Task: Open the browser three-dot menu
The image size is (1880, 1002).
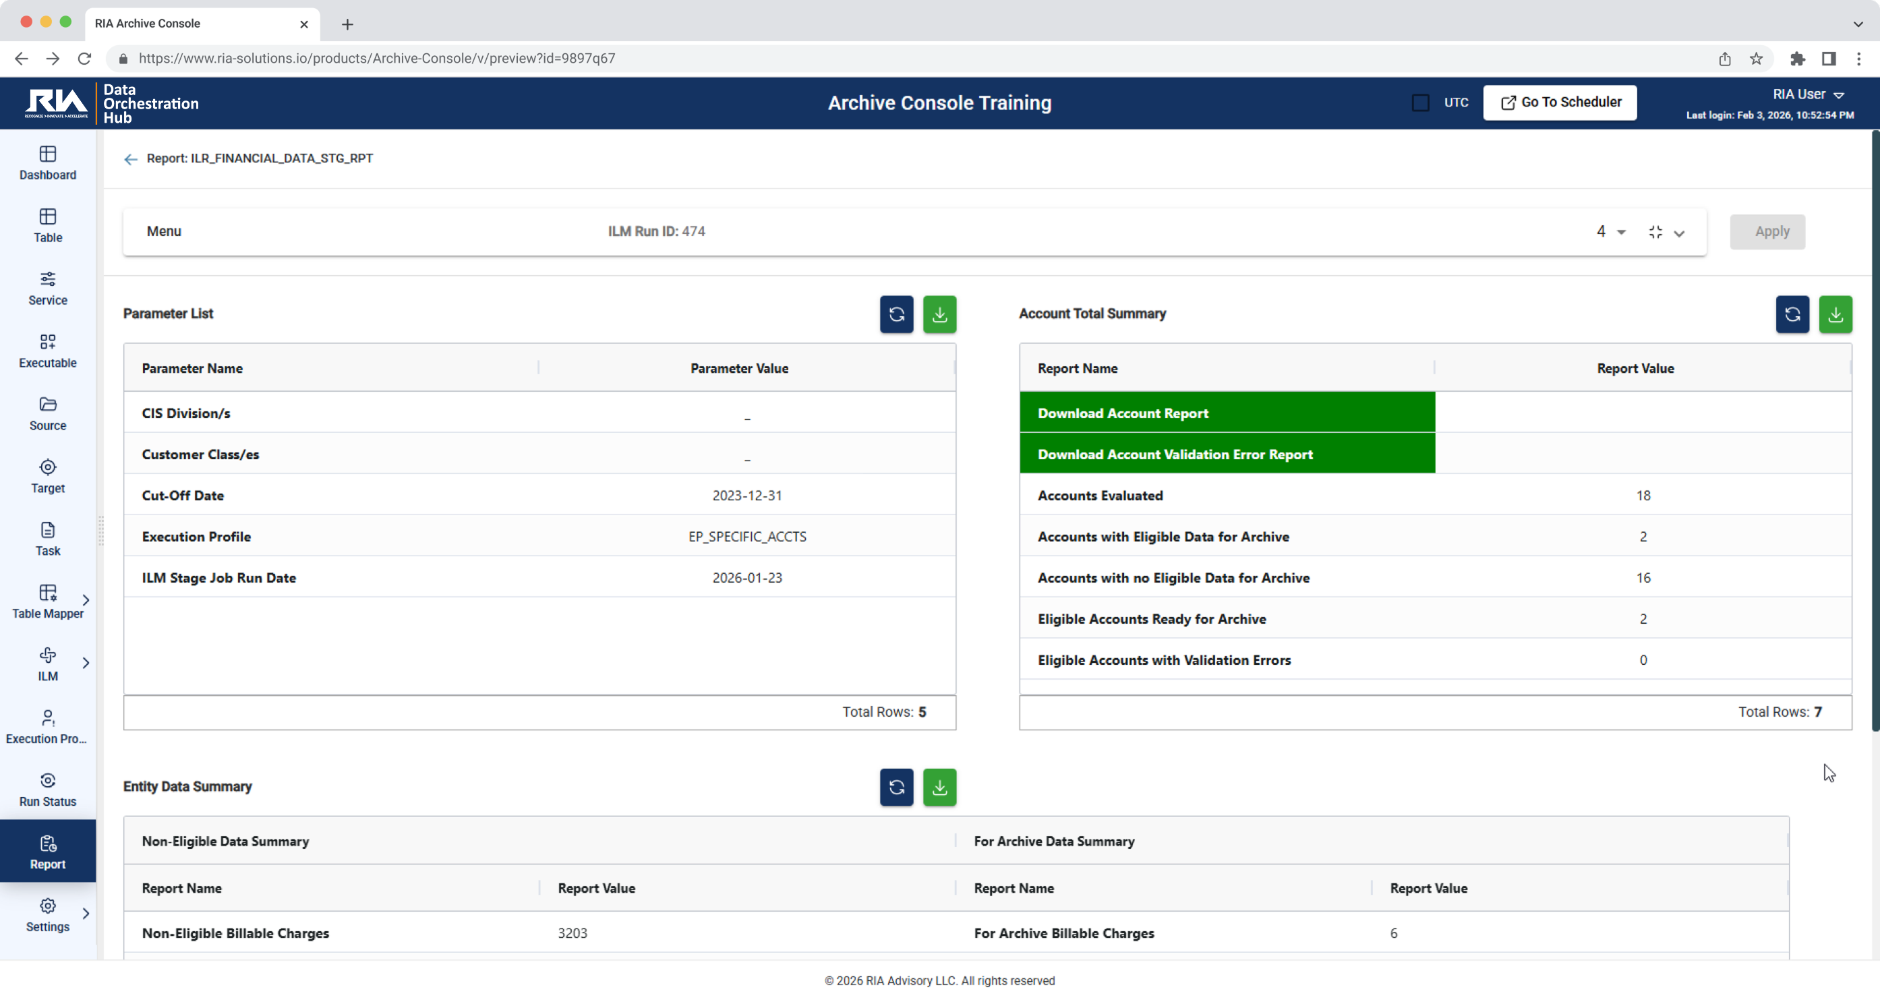Action: pos(1859,59)
